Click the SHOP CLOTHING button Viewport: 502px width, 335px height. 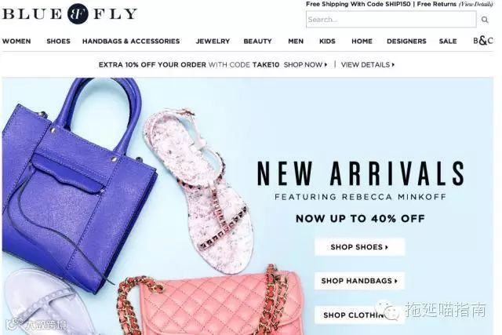click(359, 315)
